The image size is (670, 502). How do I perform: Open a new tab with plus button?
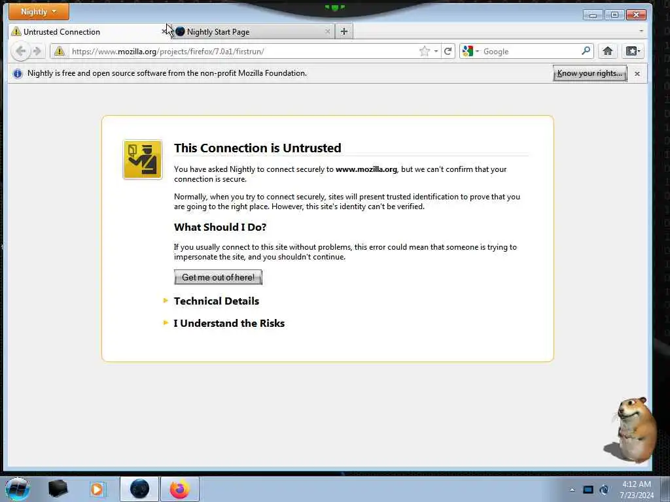(x=344, y=31)
